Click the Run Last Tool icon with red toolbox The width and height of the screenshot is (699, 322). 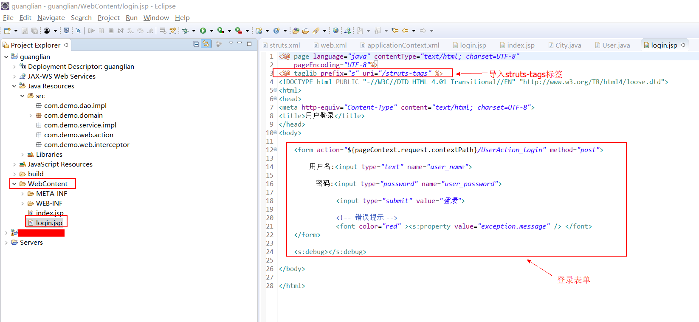pos(239,31)
